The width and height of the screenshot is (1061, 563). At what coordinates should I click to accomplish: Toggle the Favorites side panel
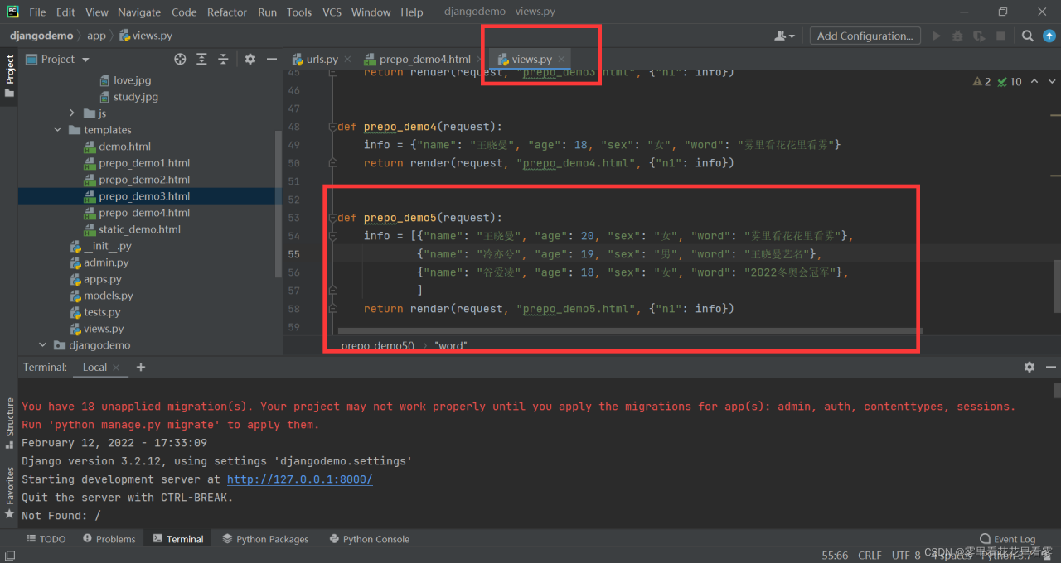[10, 492]
